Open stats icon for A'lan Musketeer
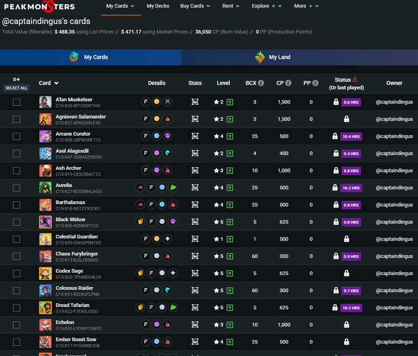 (x=195, y=102)
